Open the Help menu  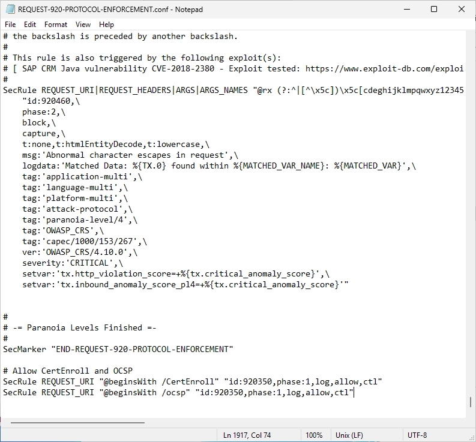(x=106, y=25)
